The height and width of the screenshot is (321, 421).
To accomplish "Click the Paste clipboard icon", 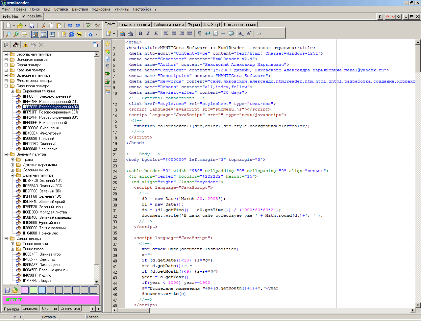I will pos(59,25).
